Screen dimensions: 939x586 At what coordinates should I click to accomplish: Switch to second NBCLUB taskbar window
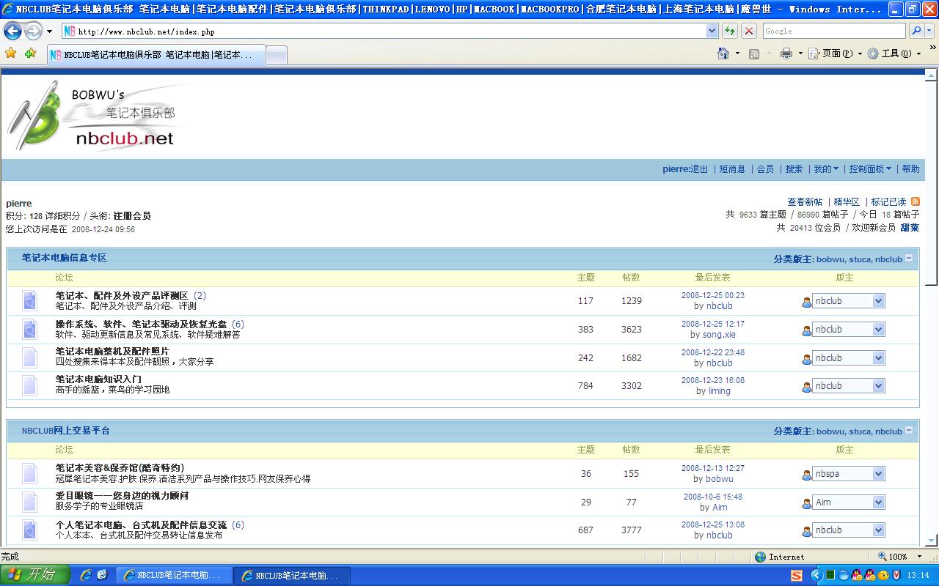292,575
